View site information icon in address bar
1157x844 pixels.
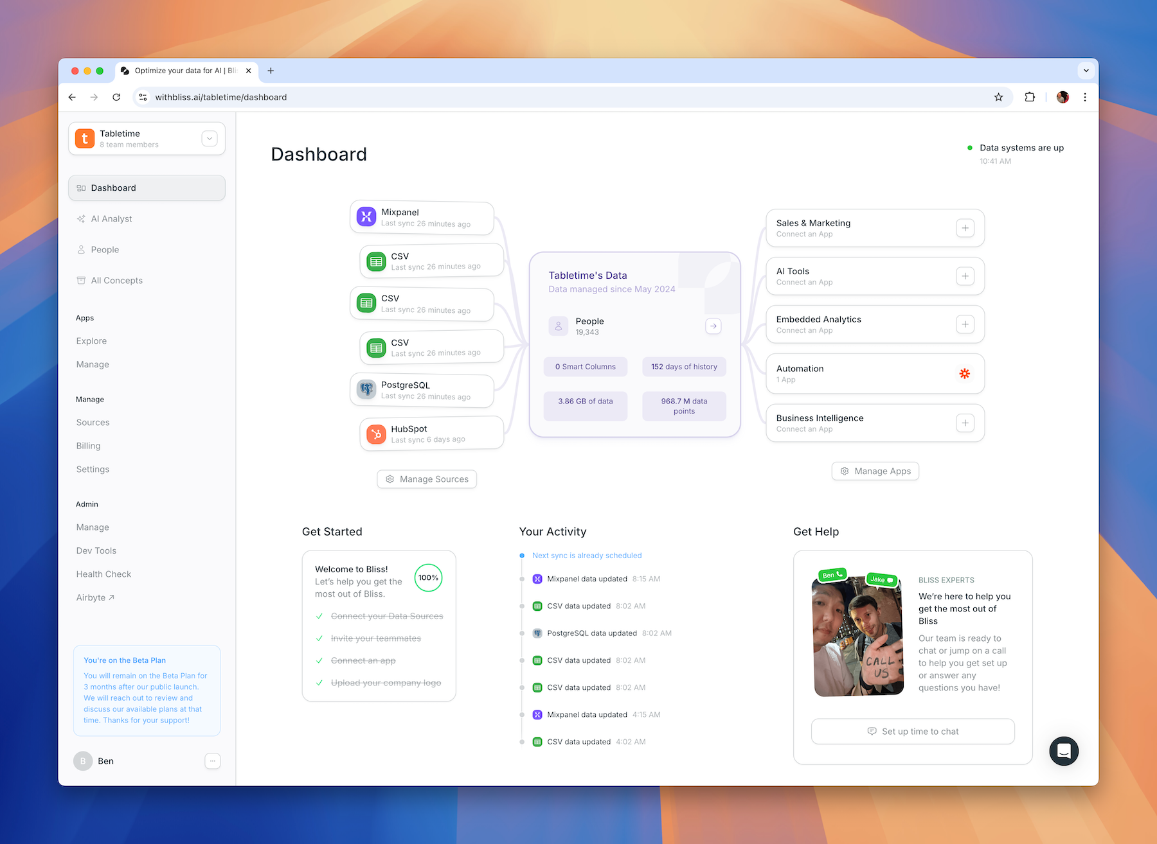tap(143, 97)
